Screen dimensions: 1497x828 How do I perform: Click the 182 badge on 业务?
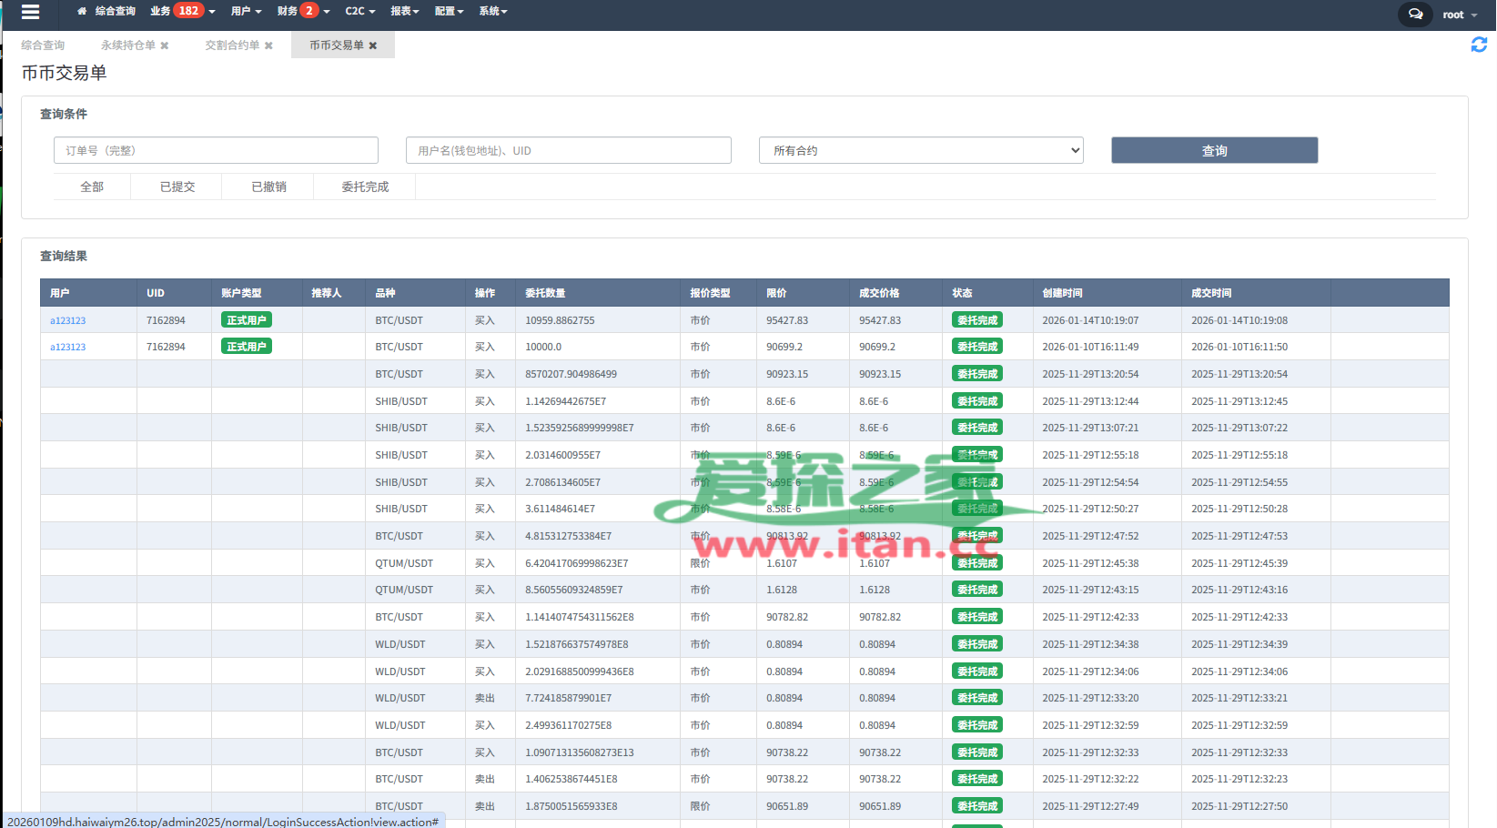[x=188, y=11]
